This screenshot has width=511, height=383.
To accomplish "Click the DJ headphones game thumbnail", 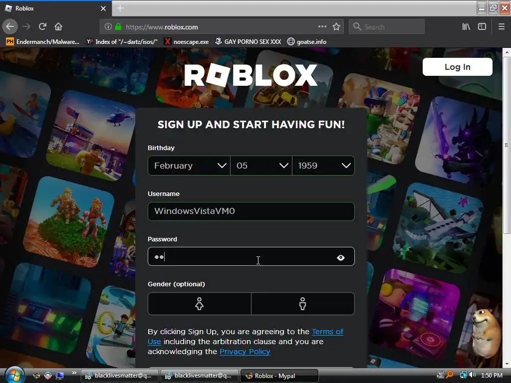I will point(416,314).
